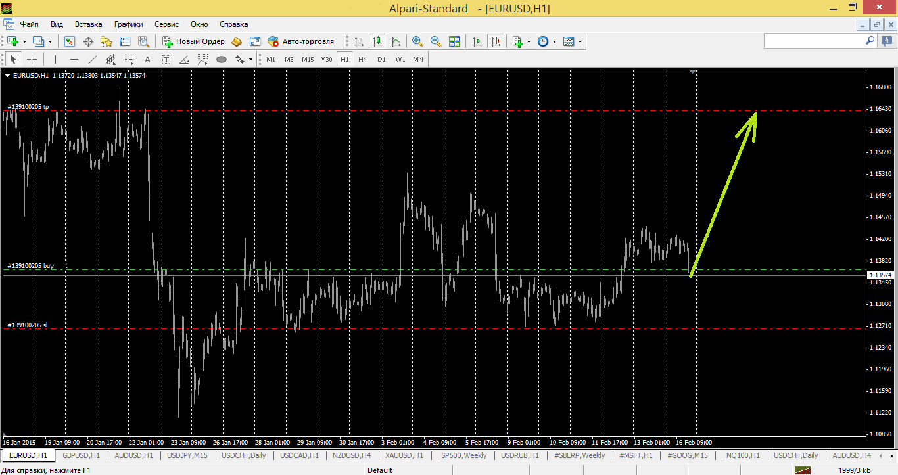
Task: Click the search input field
Action: (x=813, y=41)
